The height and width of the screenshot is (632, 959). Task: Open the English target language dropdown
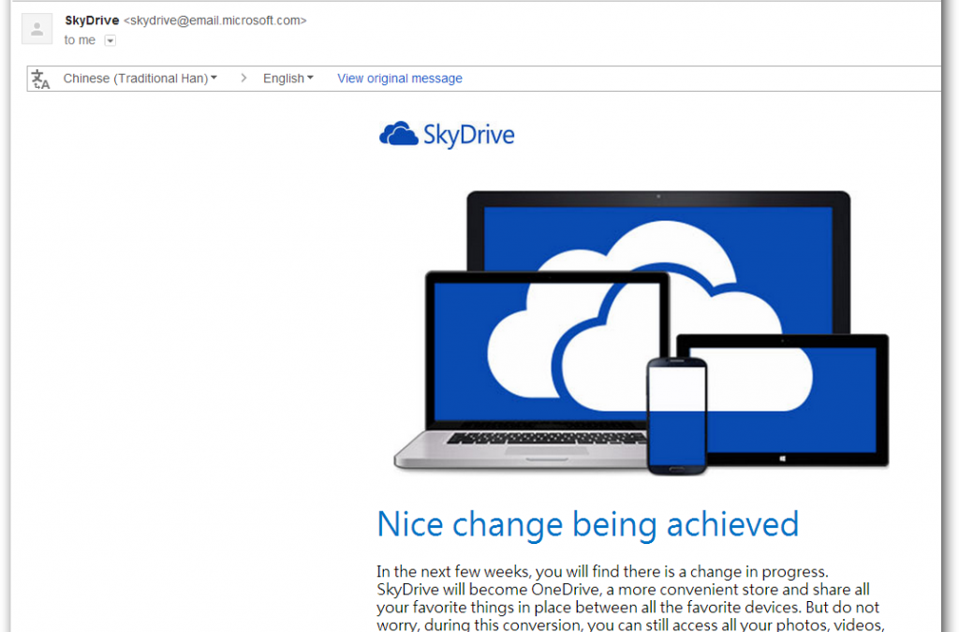[x=288, y=79]
